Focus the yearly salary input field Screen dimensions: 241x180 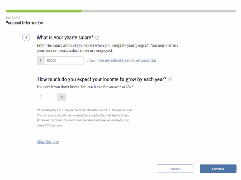click(x=63, y=61)
